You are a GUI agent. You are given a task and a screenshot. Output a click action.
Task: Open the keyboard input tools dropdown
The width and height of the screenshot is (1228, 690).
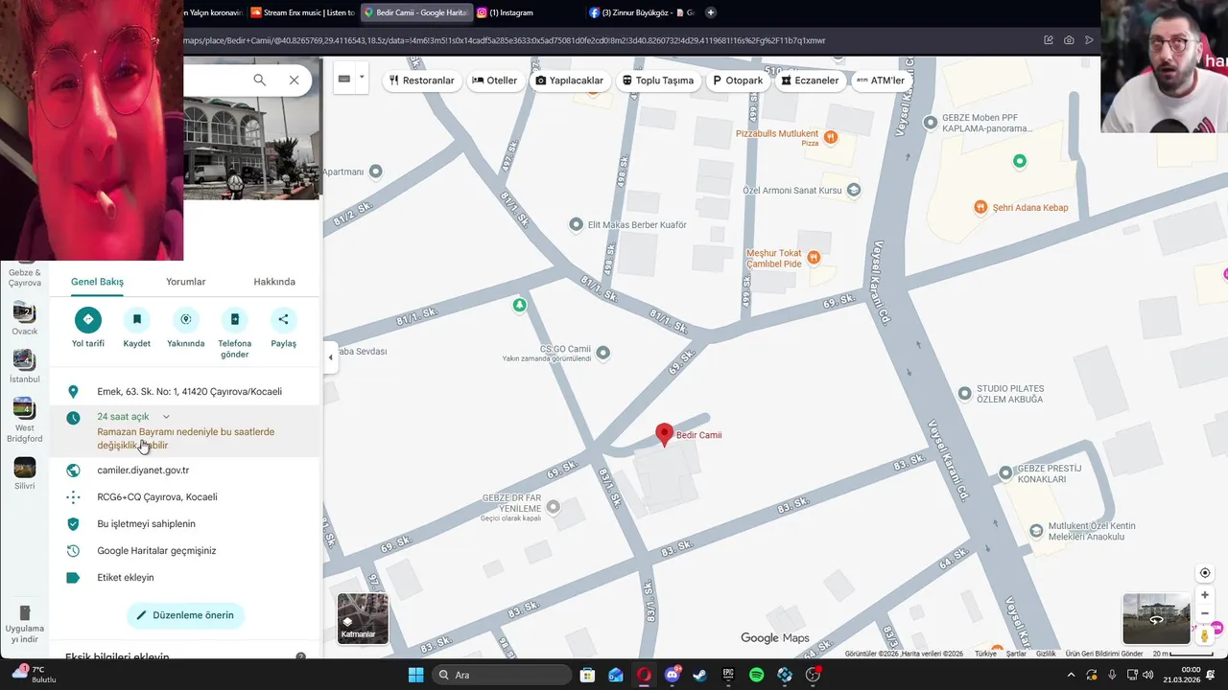tap(362, 78)
